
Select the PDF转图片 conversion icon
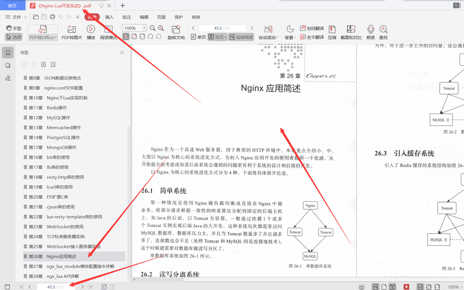click(x=71, y=32)
